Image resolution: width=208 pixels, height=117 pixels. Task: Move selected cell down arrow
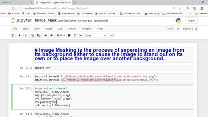click(x=51, y=35)
